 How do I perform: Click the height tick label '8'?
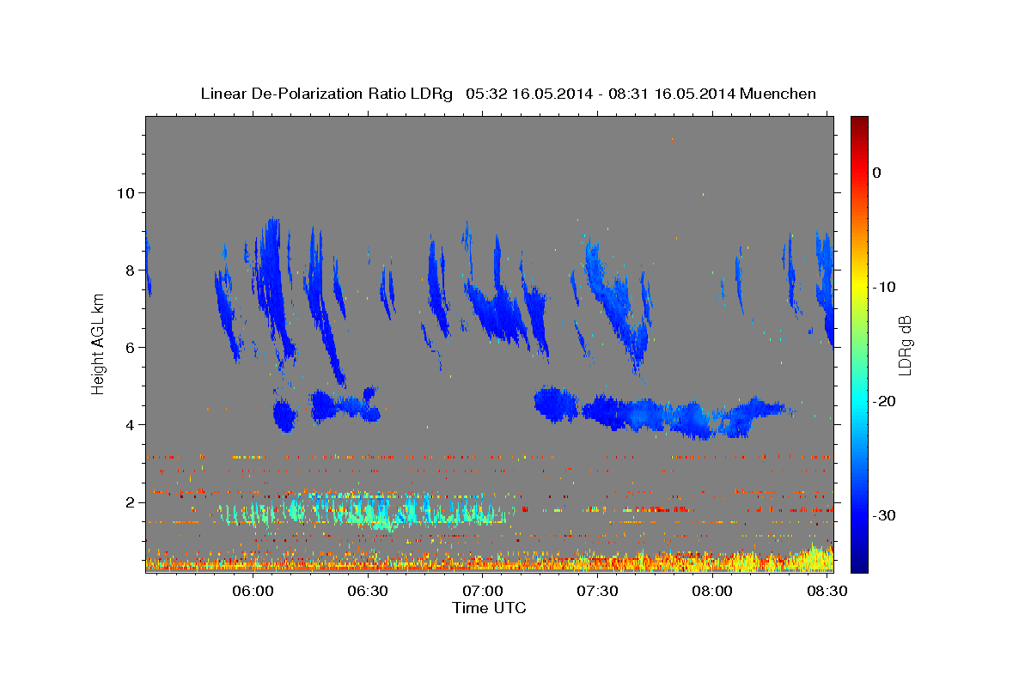[131, 270]
